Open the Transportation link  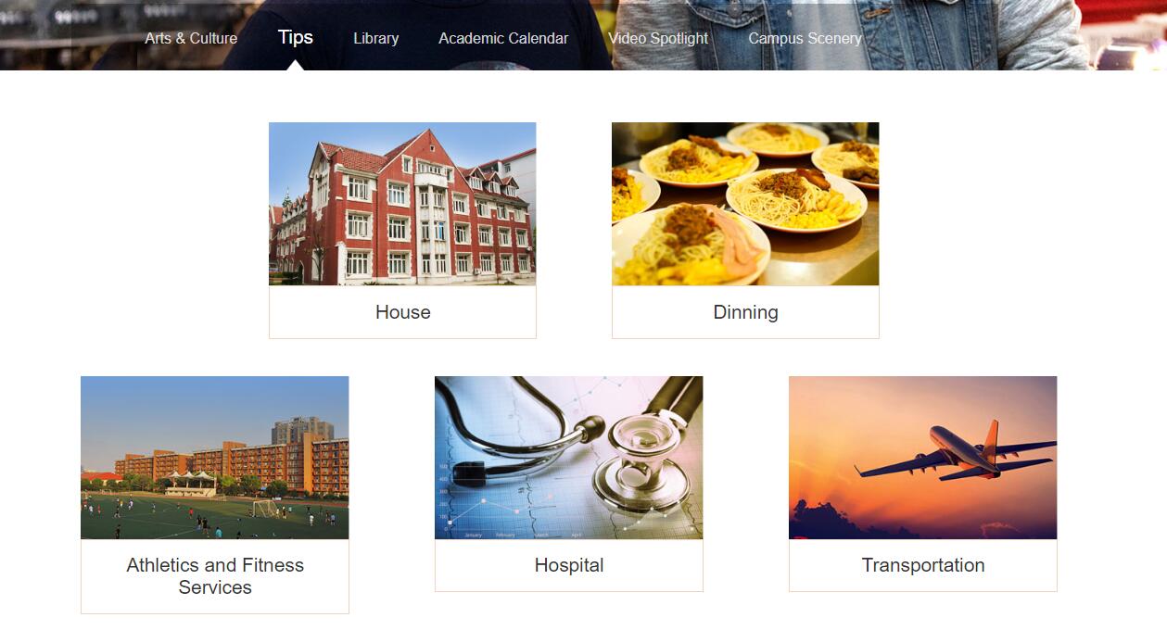click(922, 565)
